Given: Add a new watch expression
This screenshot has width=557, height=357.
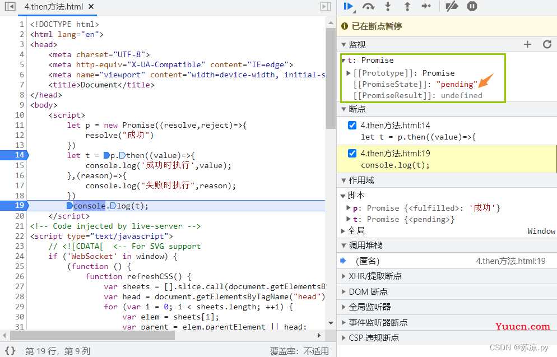Looking at the screenshot, I should (x=527, y=44).
